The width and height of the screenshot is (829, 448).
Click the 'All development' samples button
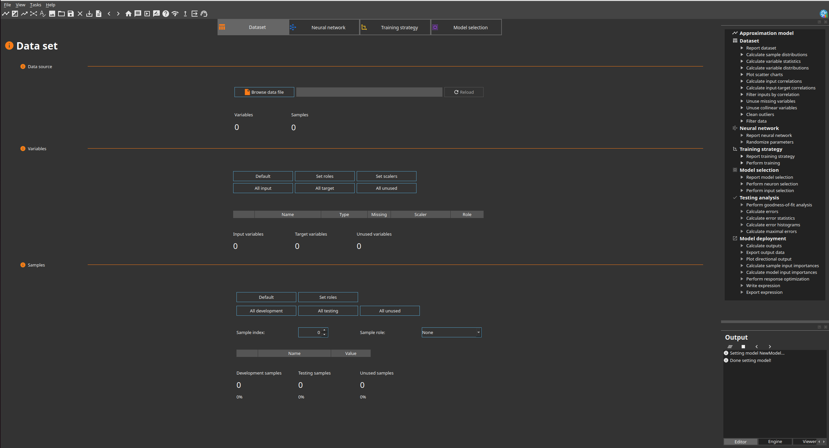pyautogui.click(x=266, y=311)
